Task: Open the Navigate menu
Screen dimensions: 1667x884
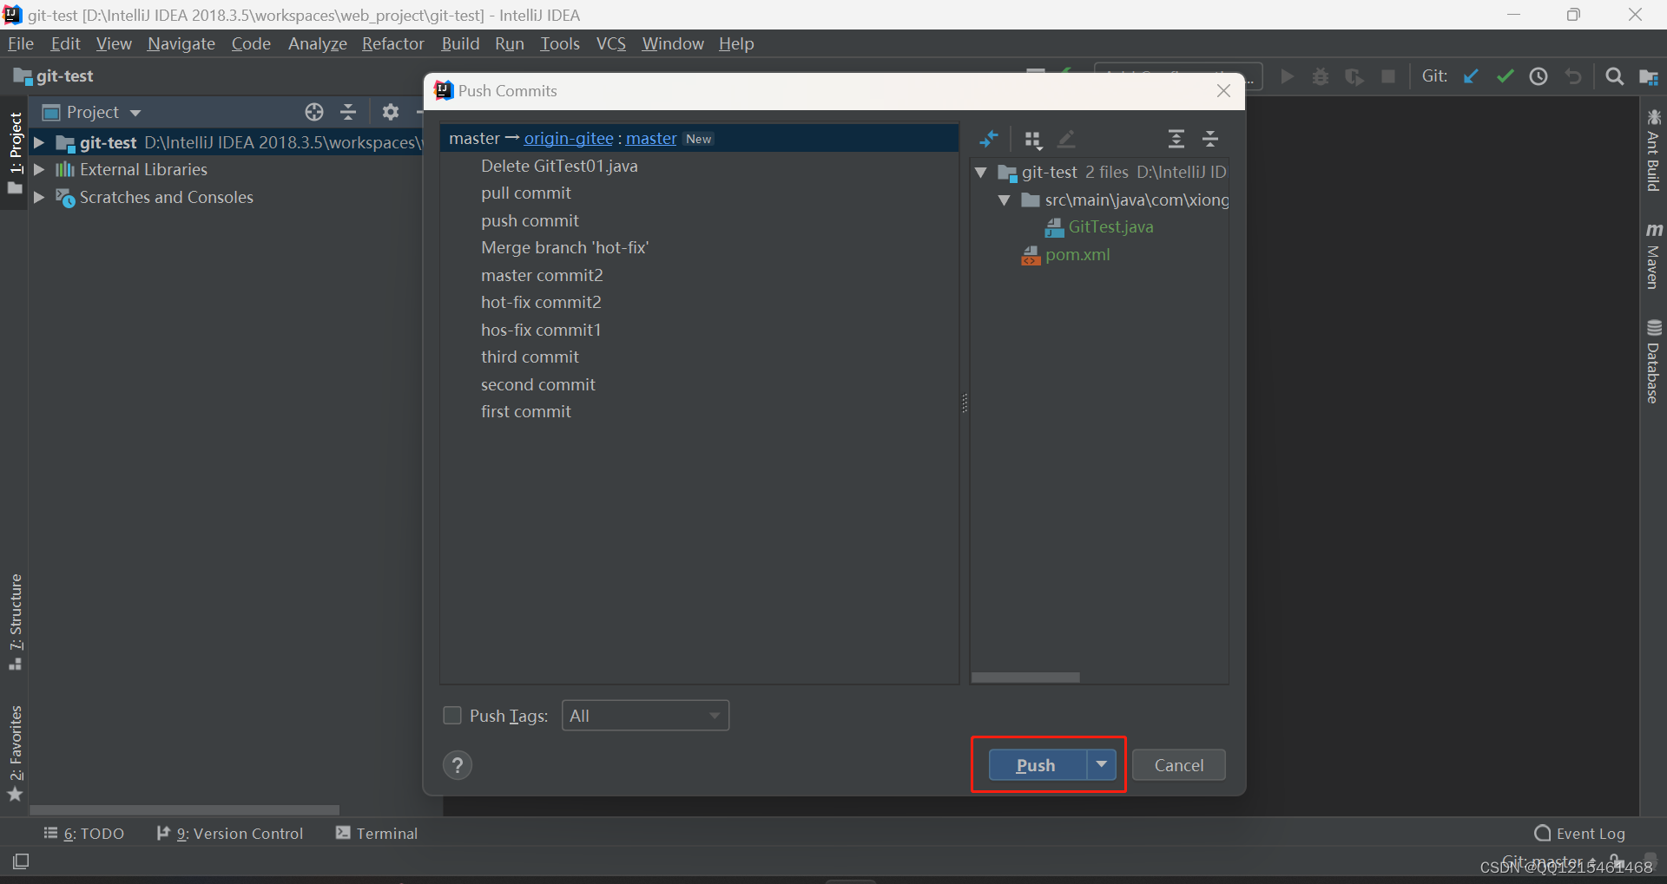Action: point(181,43)
